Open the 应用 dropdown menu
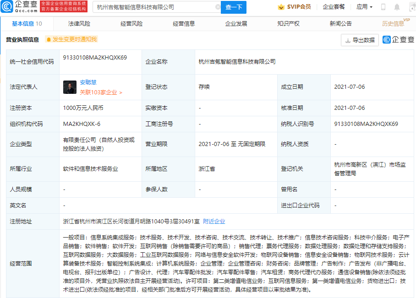The height and width of the screenshot is (298, 416). [x=364, y=7]
